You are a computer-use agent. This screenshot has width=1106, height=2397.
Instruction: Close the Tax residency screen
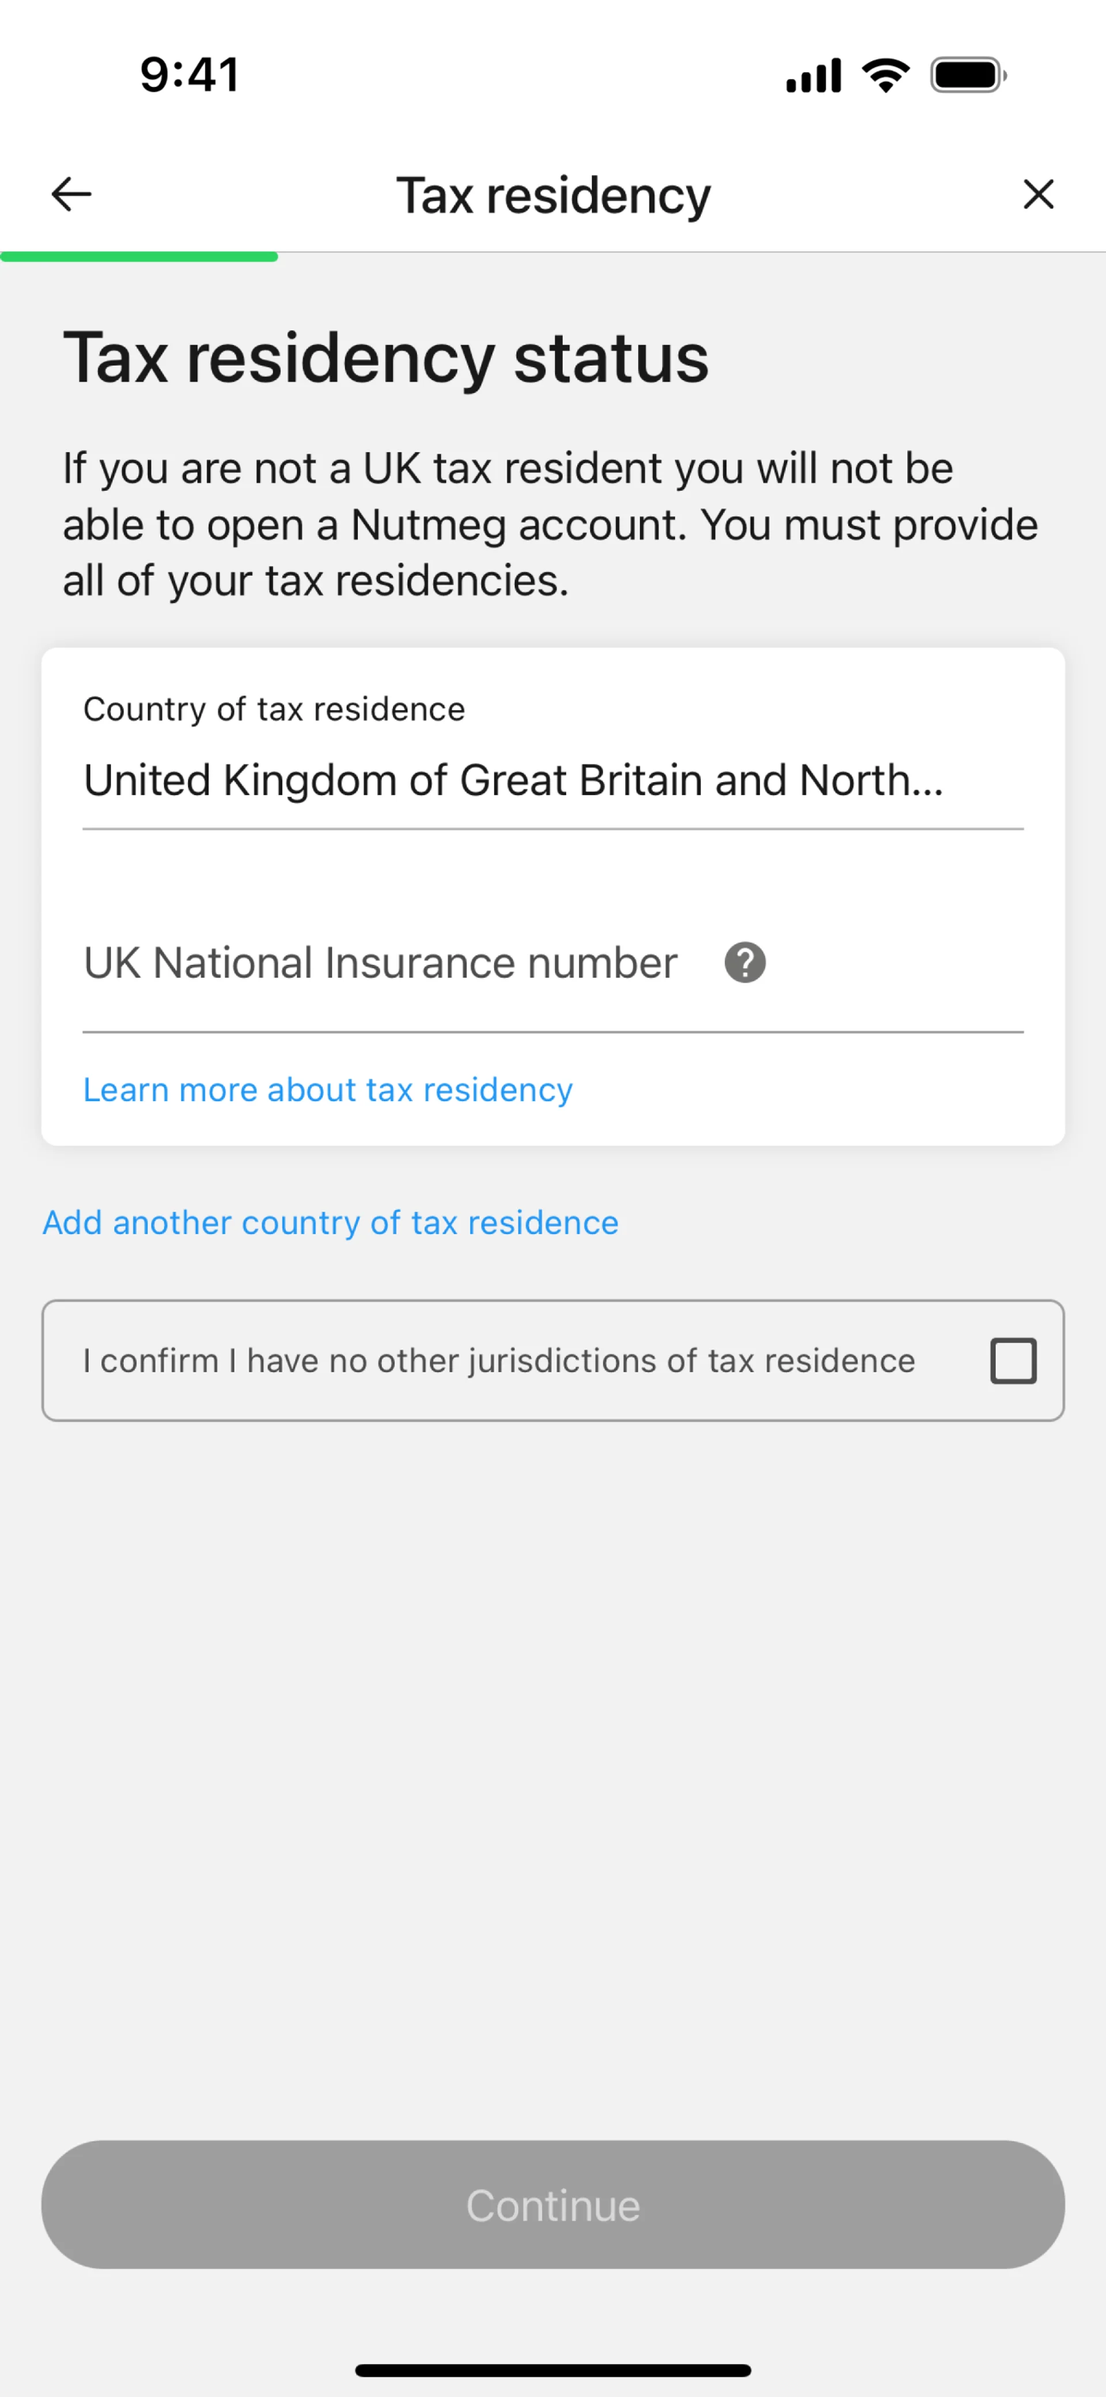(x=1038, y=195)
